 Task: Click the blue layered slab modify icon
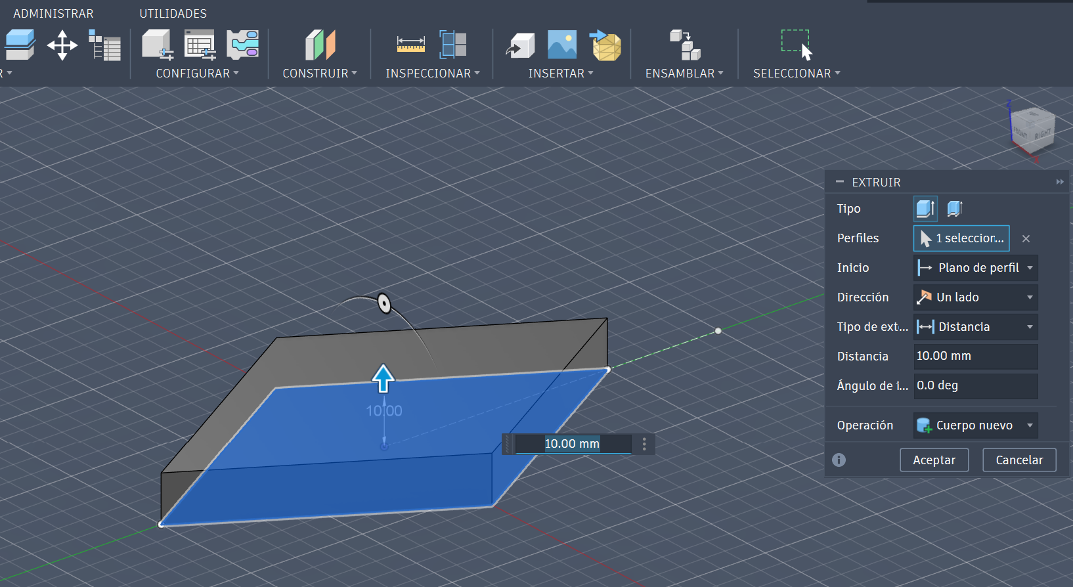point(20,45)
